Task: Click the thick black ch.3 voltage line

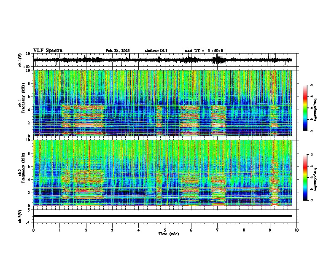Action: coord(163,216)
